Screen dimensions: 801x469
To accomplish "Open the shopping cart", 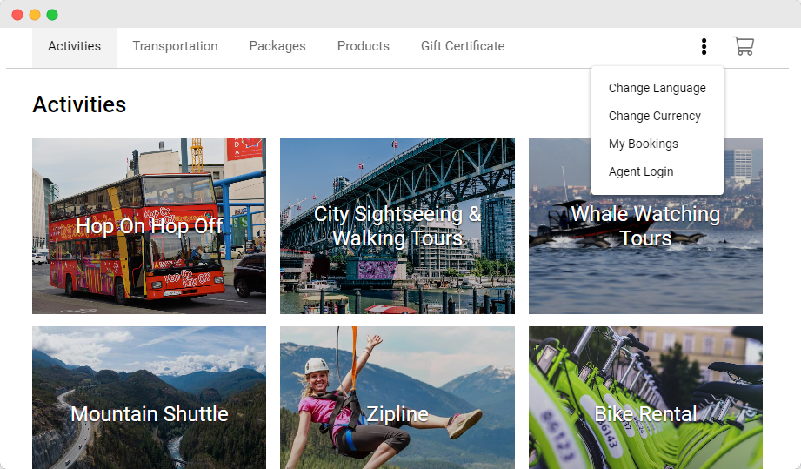I will coord(744,46).
